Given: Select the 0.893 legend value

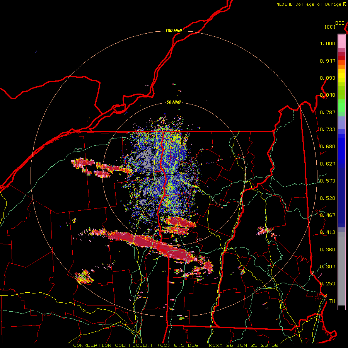Looking at the screenshot, I should point(328,78).
